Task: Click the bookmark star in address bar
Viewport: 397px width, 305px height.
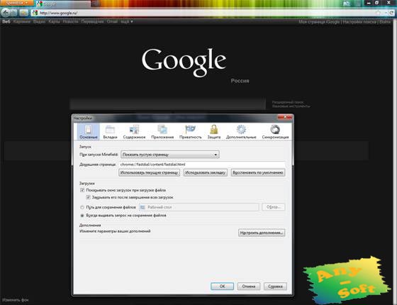Action: tap(379, 13)
